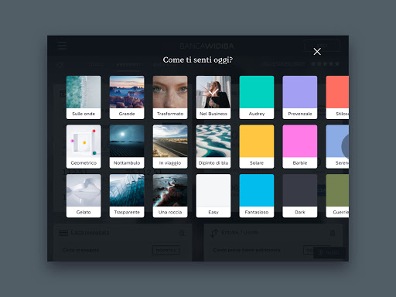Switch to the Dark theme
The image size is (396, 297).
tap(300, 196)
